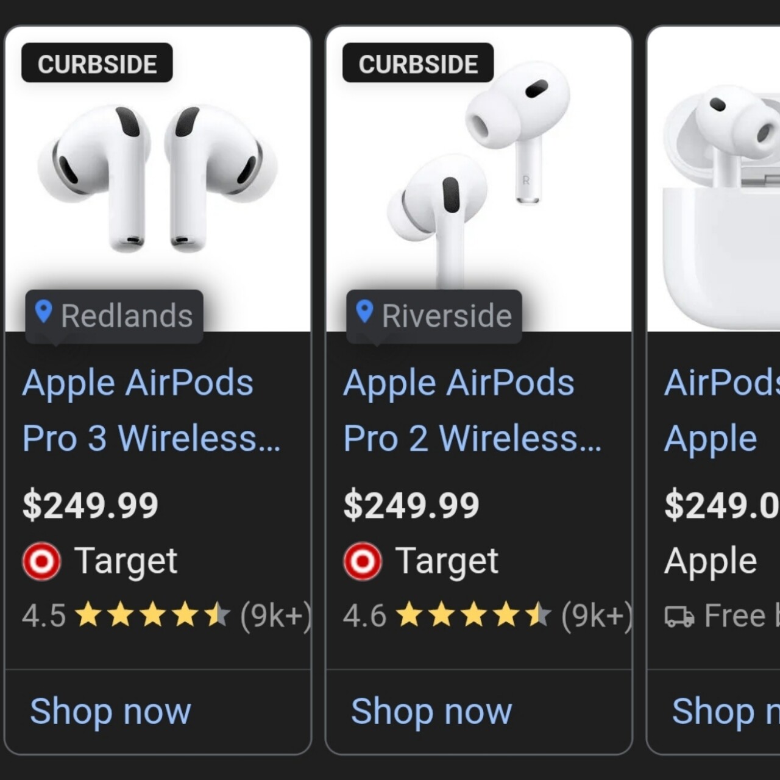Viewport: 780px width, 780px height.
Task: Click the Curbside badge on Riverside card
Action: [418, 63]
